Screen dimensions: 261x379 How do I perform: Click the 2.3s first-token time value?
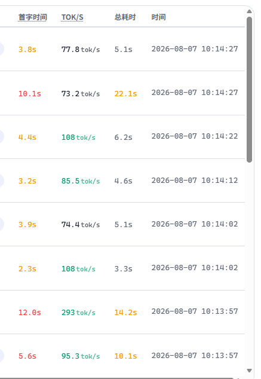point(27,269)
